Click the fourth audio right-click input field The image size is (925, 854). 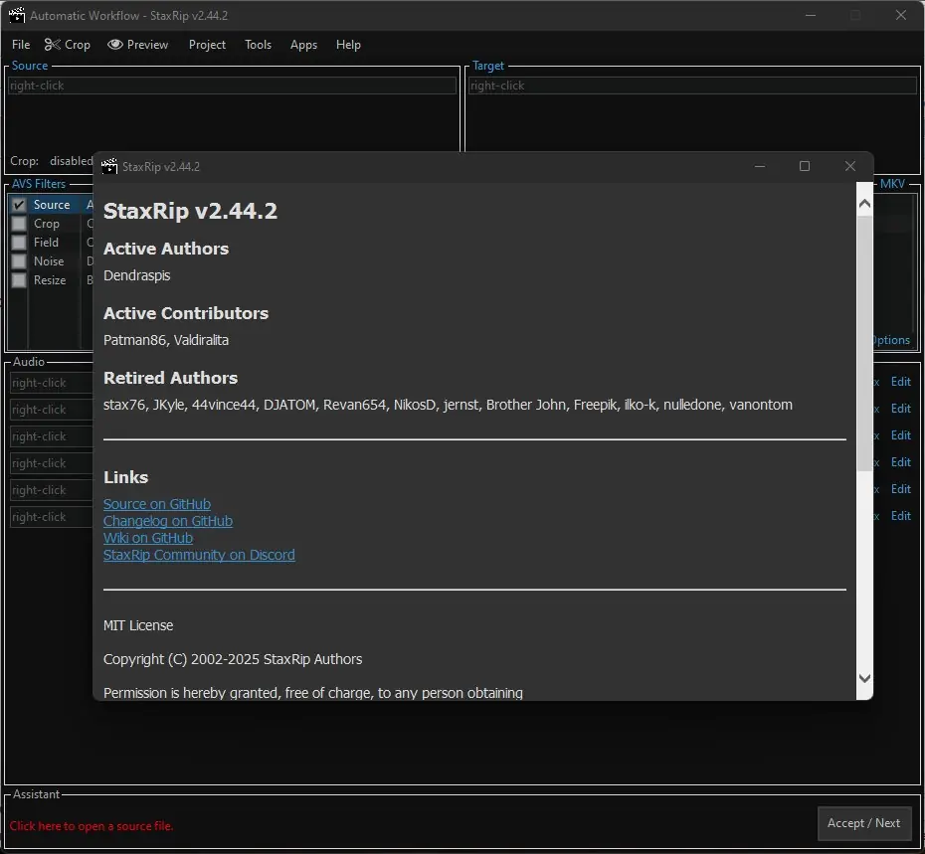click(52, 463)
